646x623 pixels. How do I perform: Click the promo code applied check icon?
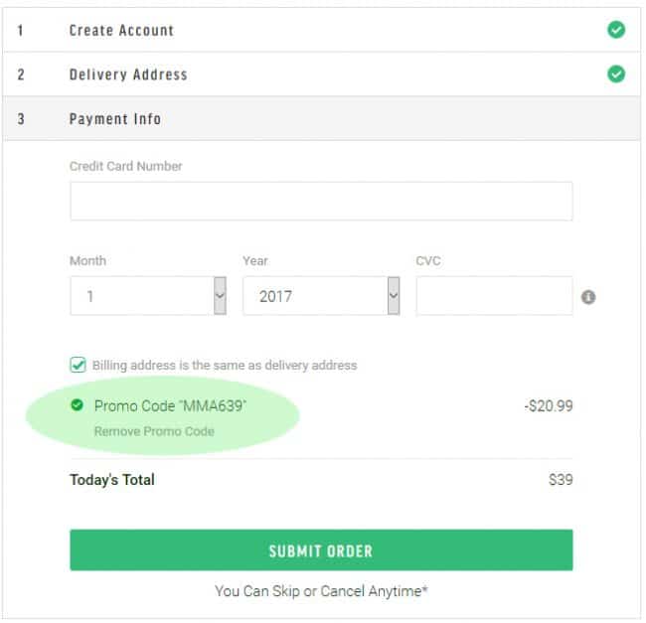(78, 405)
